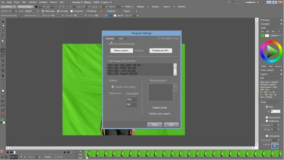This screenshot has height=160, width=284.
Task: Click the green foreground color swatch in Color panel
Action: (263, 36)
